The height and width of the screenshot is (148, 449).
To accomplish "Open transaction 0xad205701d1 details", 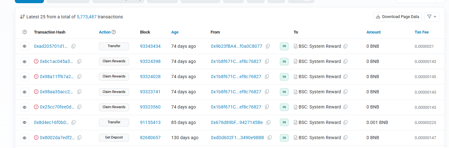I will coord(51,46).
